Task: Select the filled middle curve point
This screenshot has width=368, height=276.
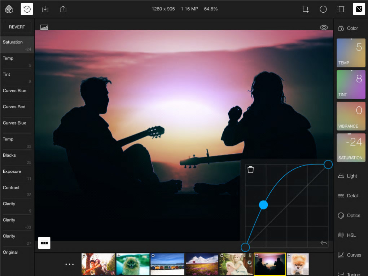Action: point(263,205)
